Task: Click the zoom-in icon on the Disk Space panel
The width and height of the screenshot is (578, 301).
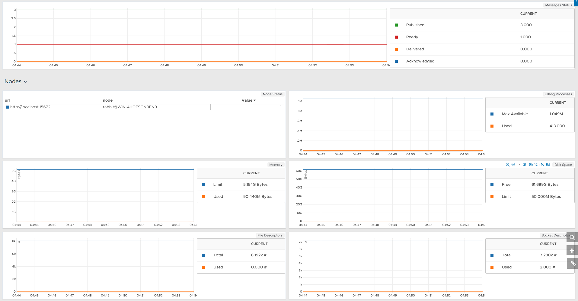Action: (508, 165)
